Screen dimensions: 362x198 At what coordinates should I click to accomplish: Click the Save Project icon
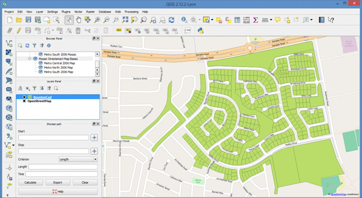[28, 20]
